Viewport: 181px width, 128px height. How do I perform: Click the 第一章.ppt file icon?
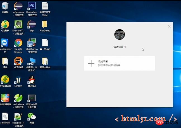pos(45,43)
